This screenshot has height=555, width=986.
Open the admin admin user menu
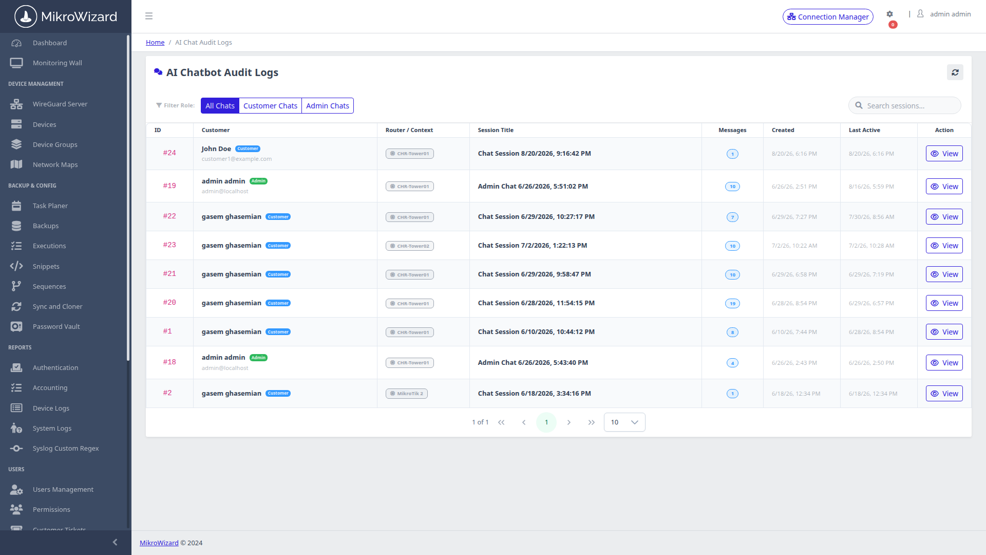pos(944,14)
